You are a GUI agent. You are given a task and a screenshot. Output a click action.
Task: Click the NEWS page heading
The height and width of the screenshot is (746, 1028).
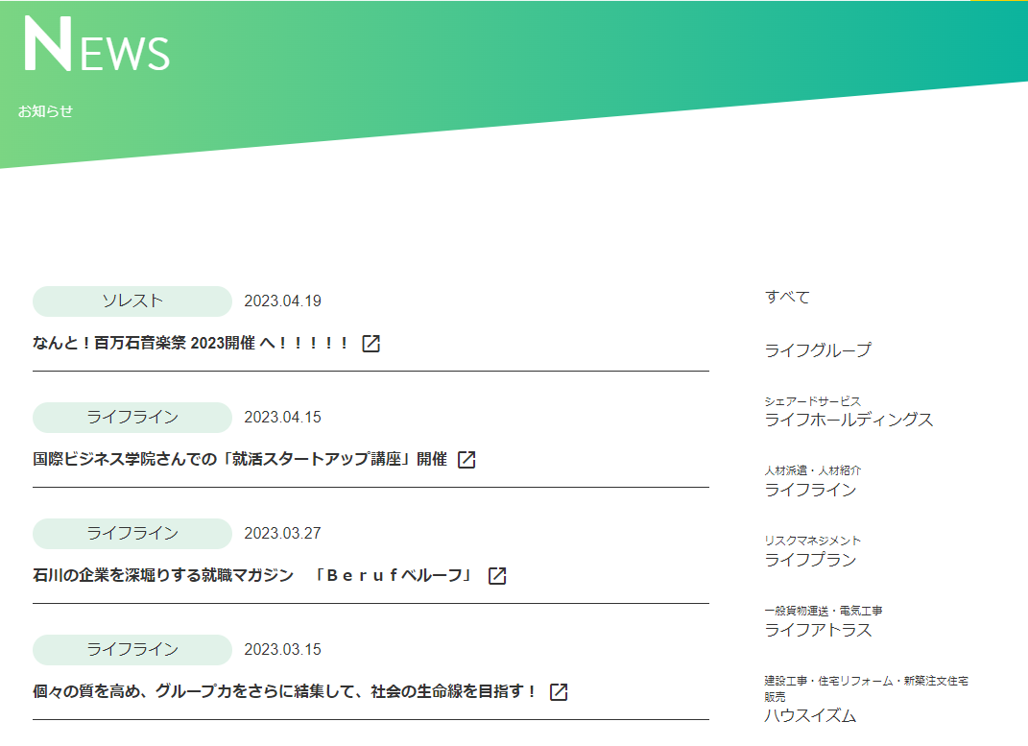pos(96,44)
